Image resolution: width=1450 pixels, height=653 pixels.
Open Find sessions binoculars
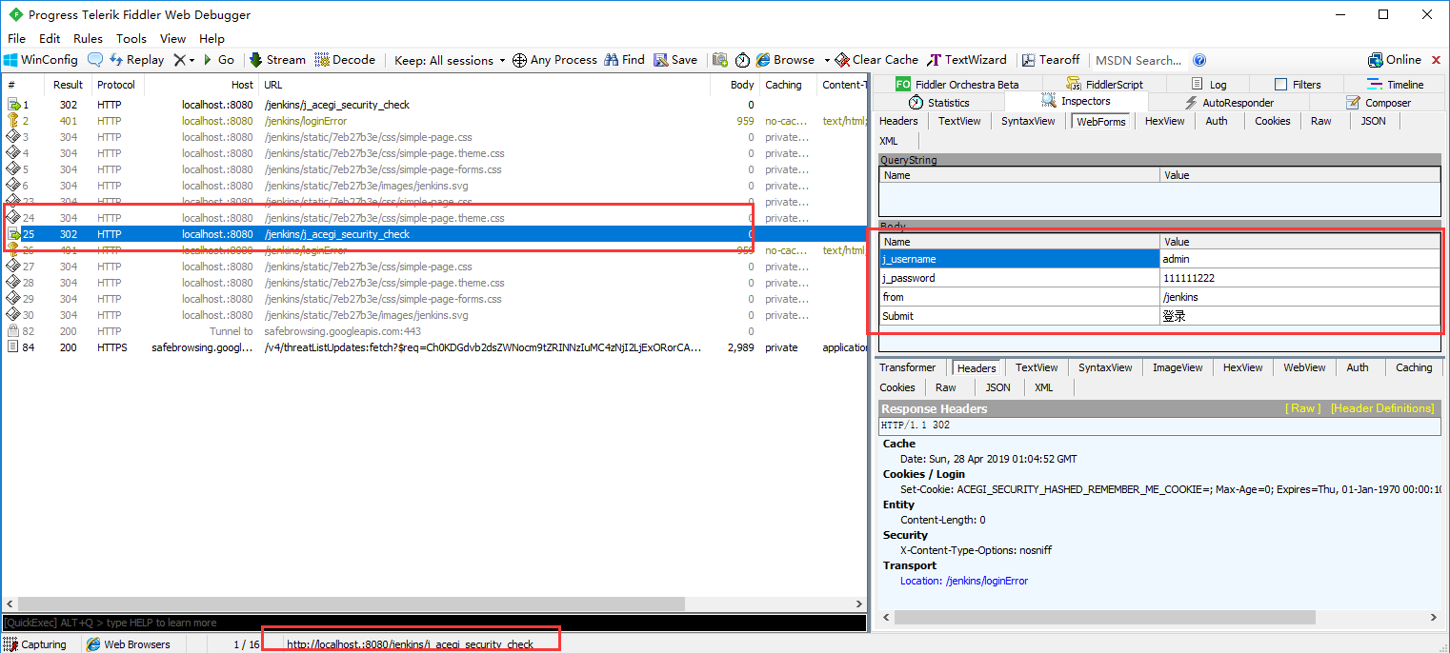pos(624,60)
